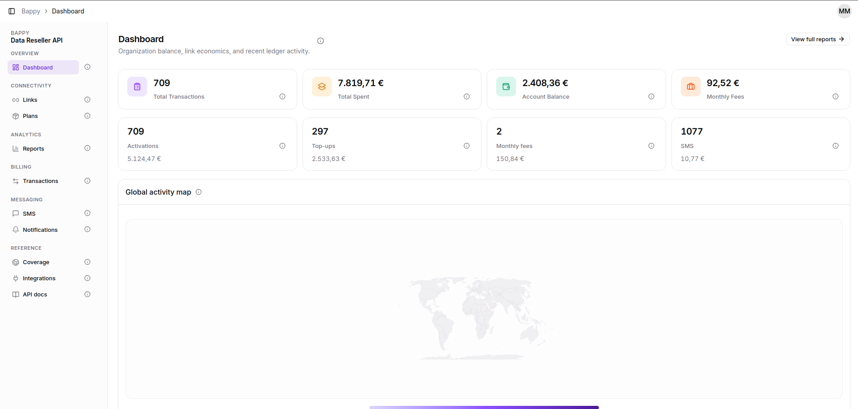Open Reports under Analytics
Screen dimensions: 858x409
[43, 148]
